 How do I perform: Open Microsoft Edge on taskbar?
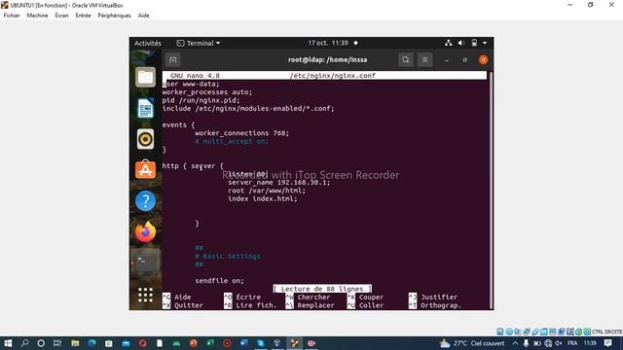click(x=92, y=343)
